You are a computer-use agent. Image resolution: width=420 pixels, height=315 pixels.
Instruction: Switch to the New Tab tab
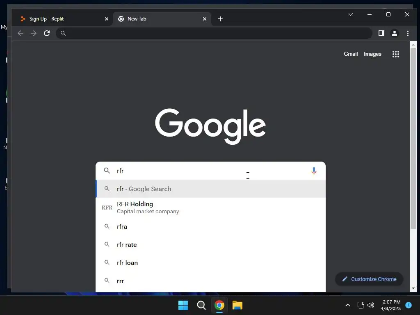pos(162,19)
